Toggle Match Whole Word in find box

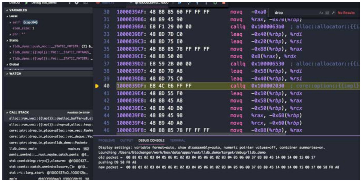pos(327,13)
